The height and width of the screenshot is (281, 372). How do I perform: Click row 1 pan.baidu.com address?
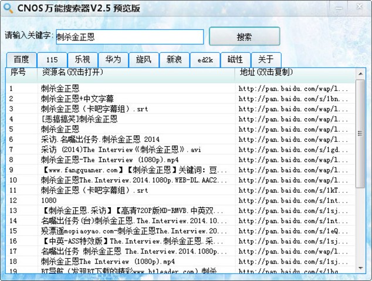click(293, 89)
